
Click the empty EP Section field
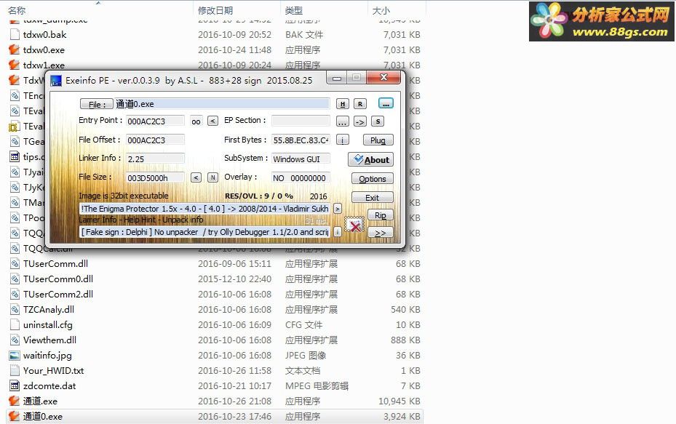coord(301,121)
